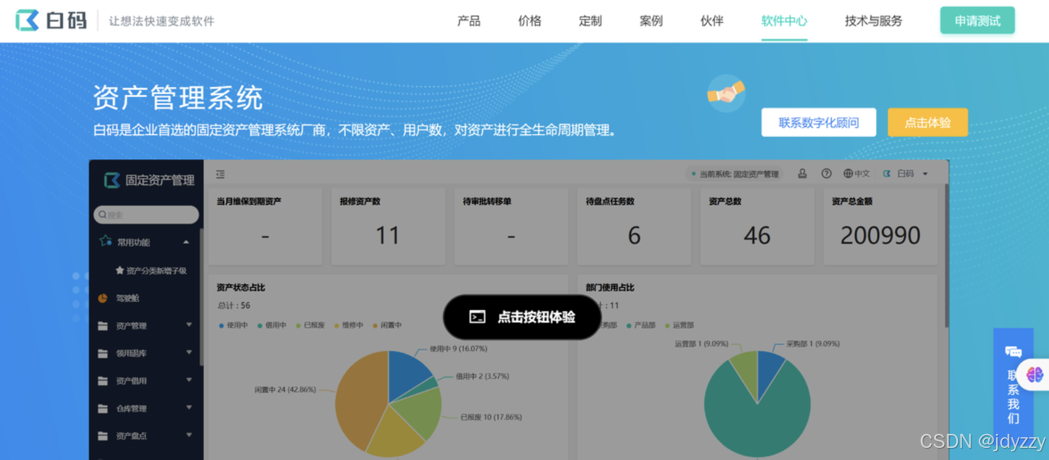Toggle the 已报废 legend item
1049x460 pixels.
[x=310, y=325]
